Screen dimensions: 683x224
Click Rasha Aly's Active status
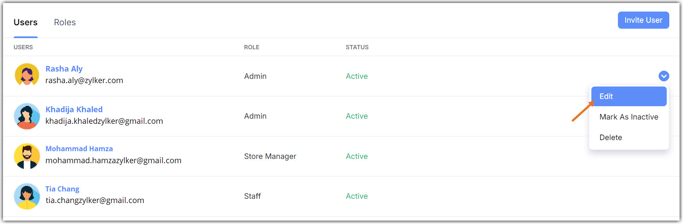coord(357,76)
